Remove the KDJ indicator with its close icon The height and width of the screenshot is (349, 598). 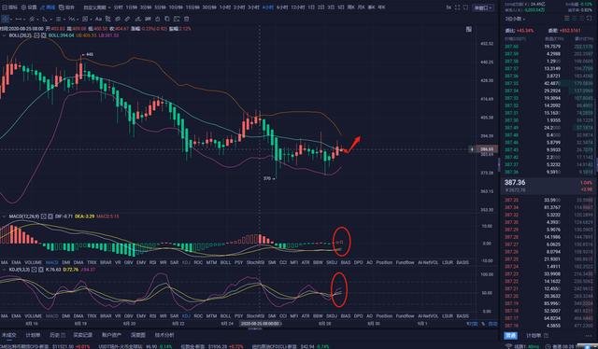41,270
